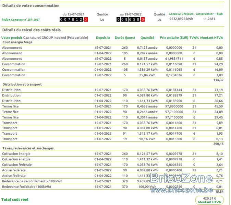Viewport: 231px width, 205px height.
Task: Click the end index display 008658,0
Action: pos(131,20)
